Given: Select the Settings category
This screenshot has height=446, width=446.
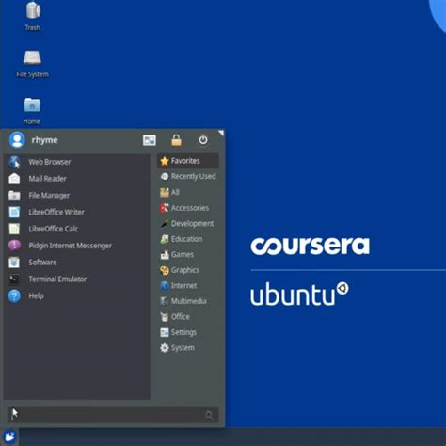Looking at the screenshot, I should pos(188,332).
